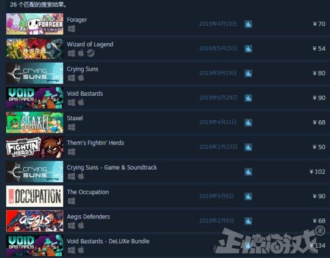The height and width of the screenshot is (258, 330).
Task: Click the Apple icon under Wizard of Legend
Action: point(81,53)
